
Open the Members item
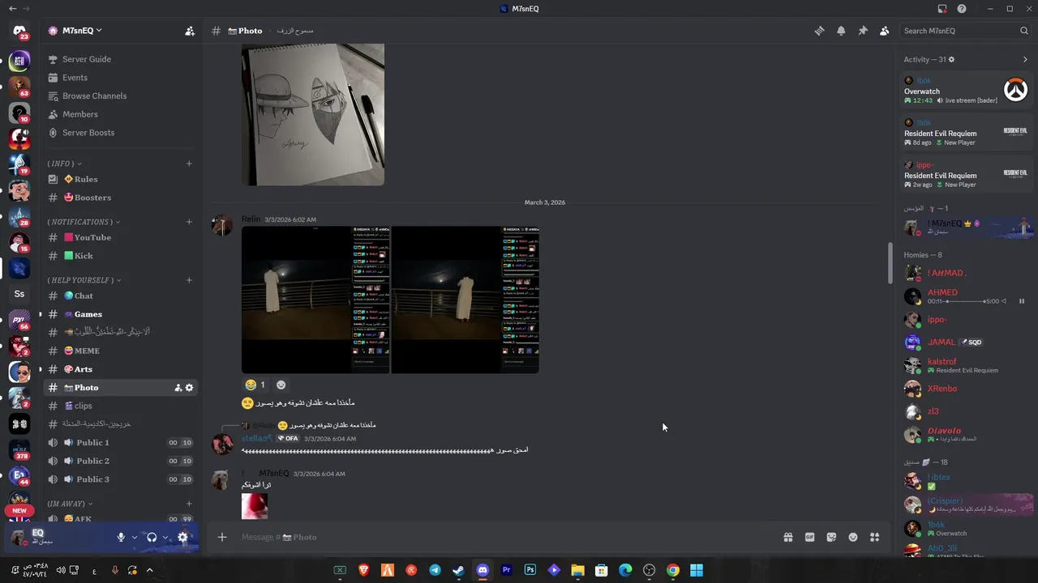122,114
